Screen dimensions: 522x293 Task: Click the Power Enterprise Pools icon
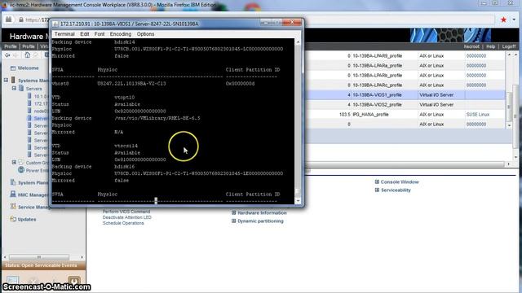click(x=21, y=170)
